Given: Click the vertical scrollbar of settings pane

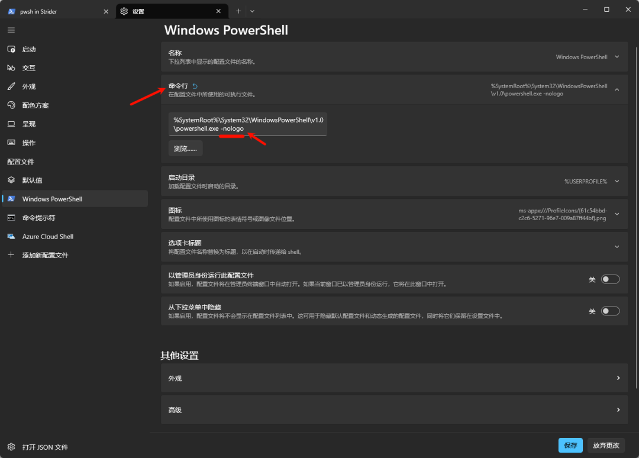Looking at the screenshot, I should pyautogui.click(x=637, y=218).
